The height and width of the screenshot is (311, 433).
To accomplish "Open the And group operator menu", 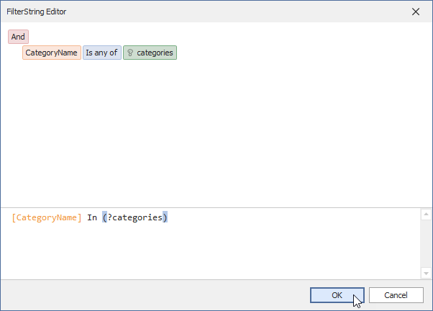I will [18, 37].
